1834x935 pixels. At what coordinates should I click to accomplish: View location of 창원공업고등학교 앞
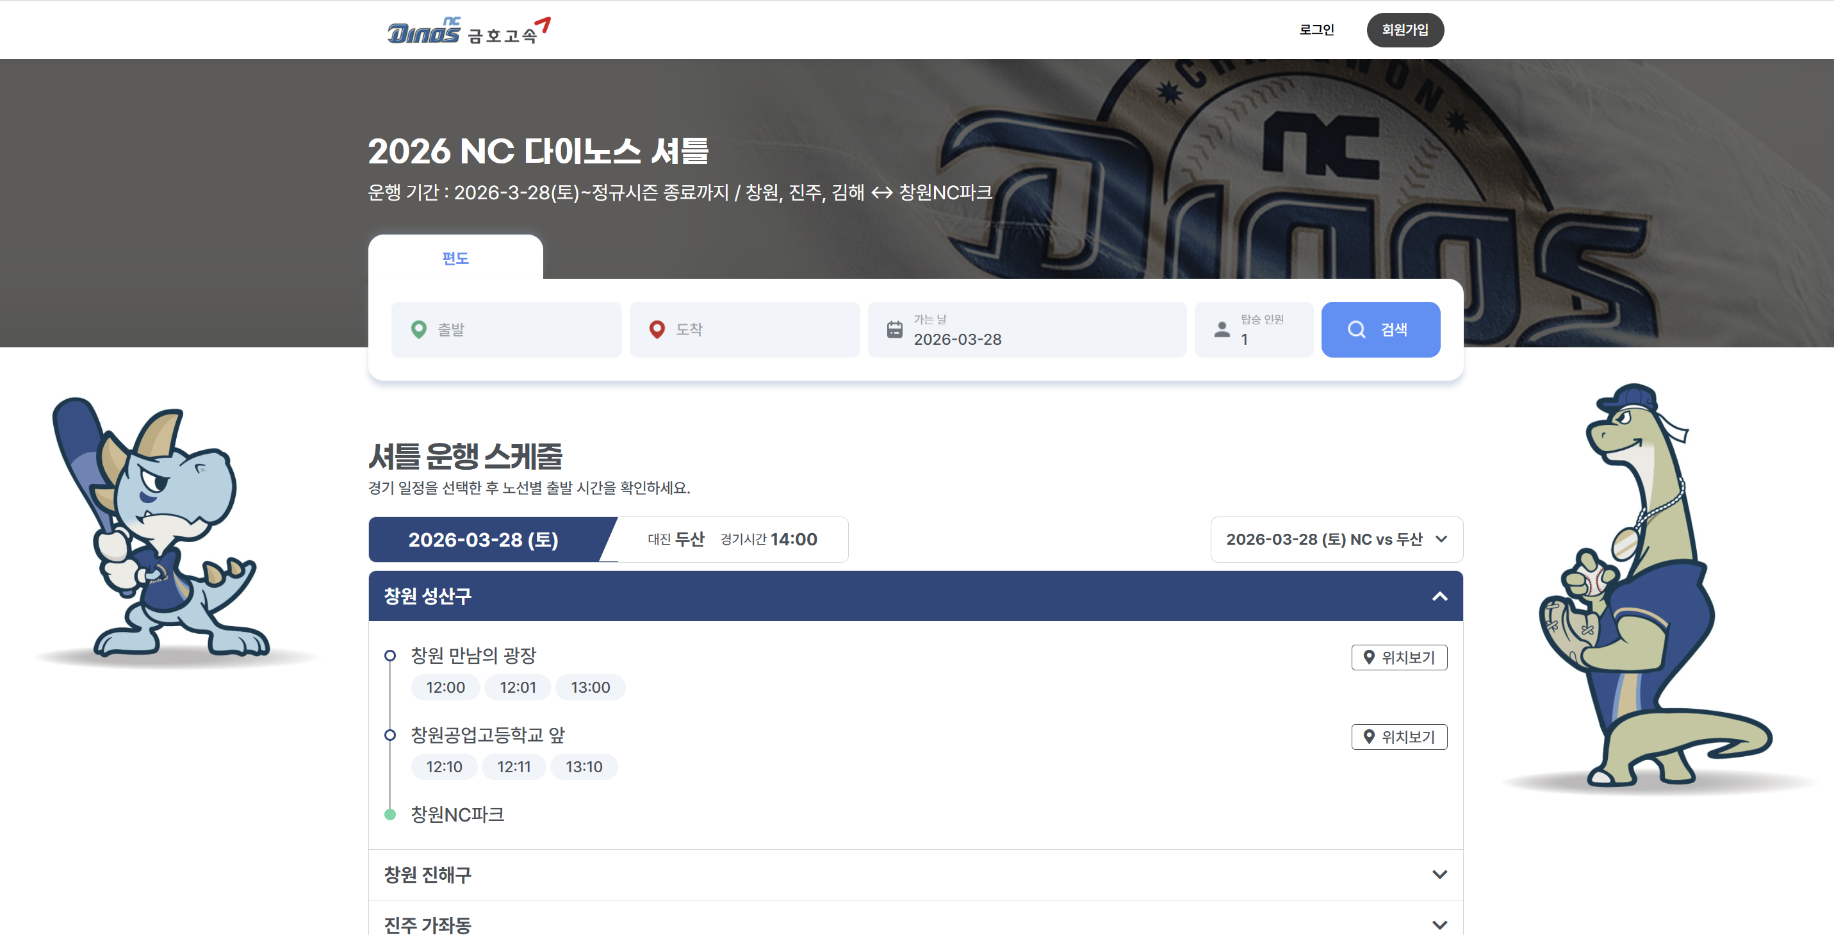[1399, 737]
